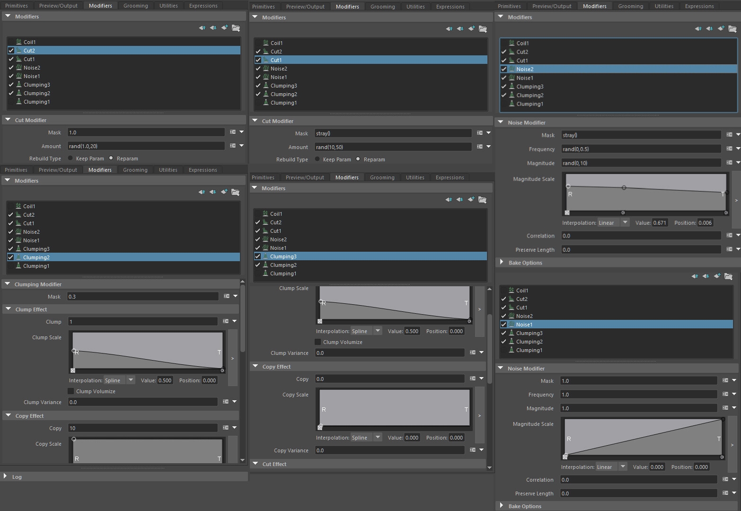Expand Clump Scale ramp button in Clumping2 panel
The image size is (741, 511).
tap(232, 358)
